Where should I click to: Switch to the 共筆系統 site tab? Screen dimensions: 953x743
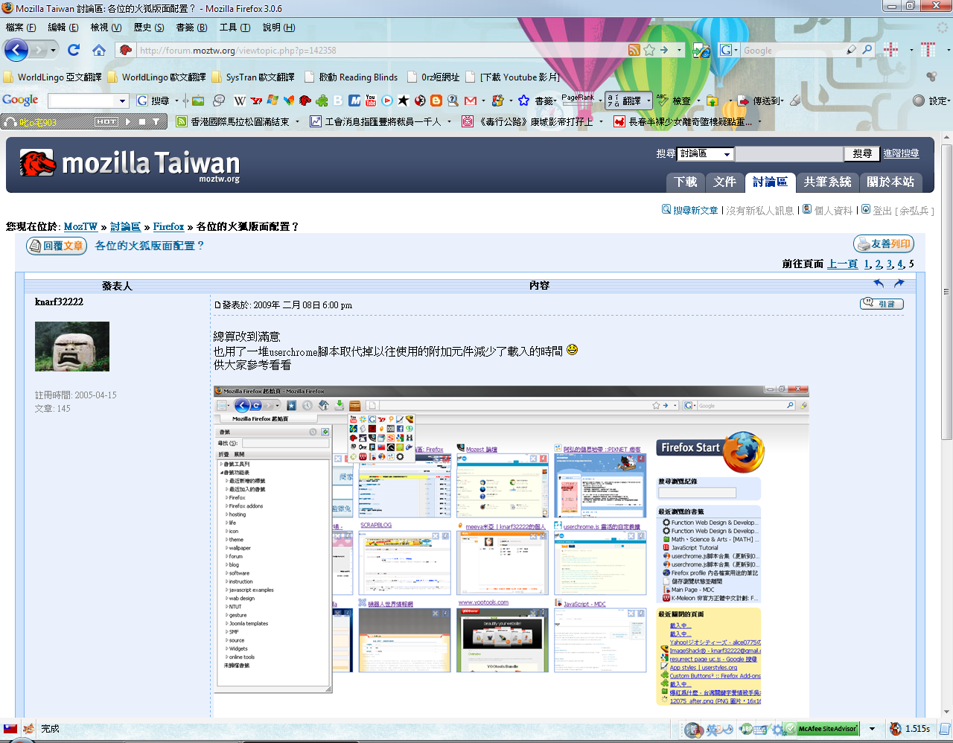click(x=827, y=182)
